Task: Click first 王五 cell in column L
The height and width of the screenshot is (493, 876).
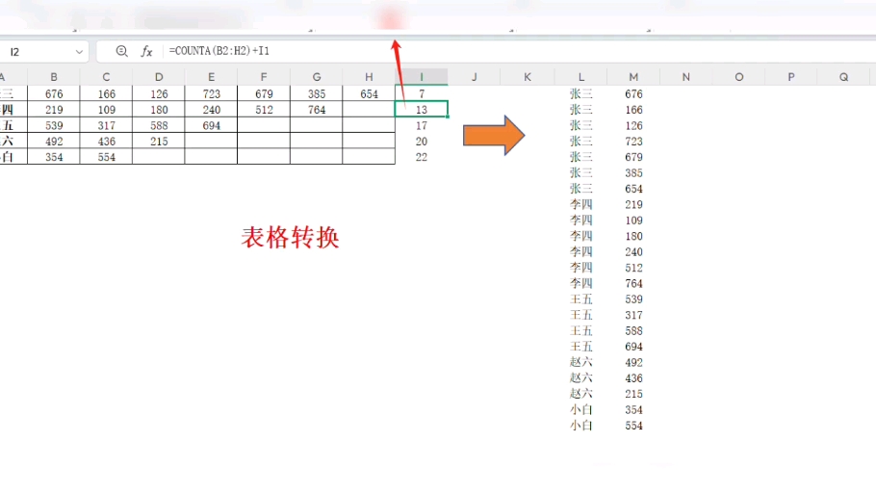Action: (580, 299)
